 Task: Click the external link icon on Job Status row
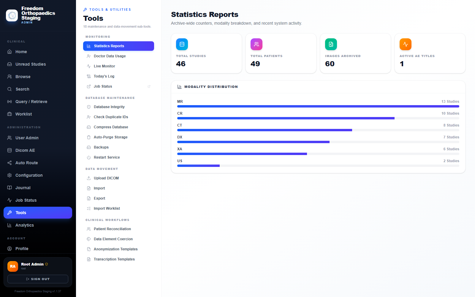point(149,86)
